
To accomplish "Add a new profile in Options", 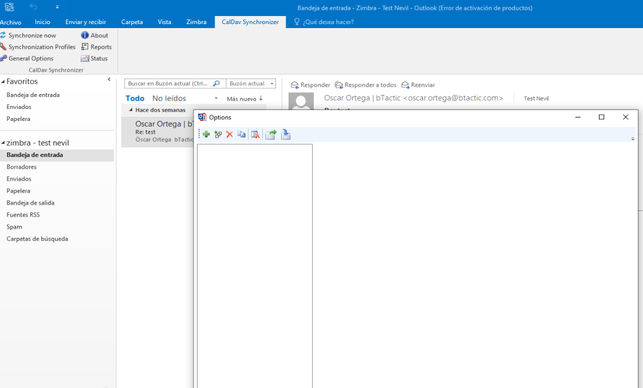I will (206, 134).
